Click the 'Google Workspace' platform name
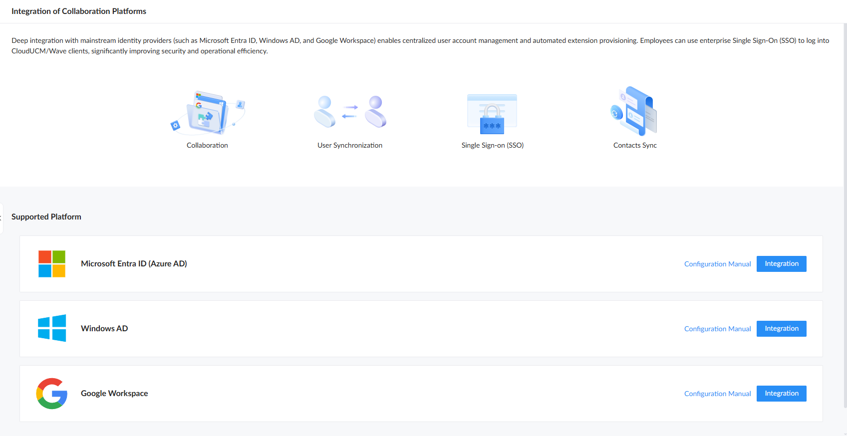Screen dimensions: 847x436 tap(114, 393)
